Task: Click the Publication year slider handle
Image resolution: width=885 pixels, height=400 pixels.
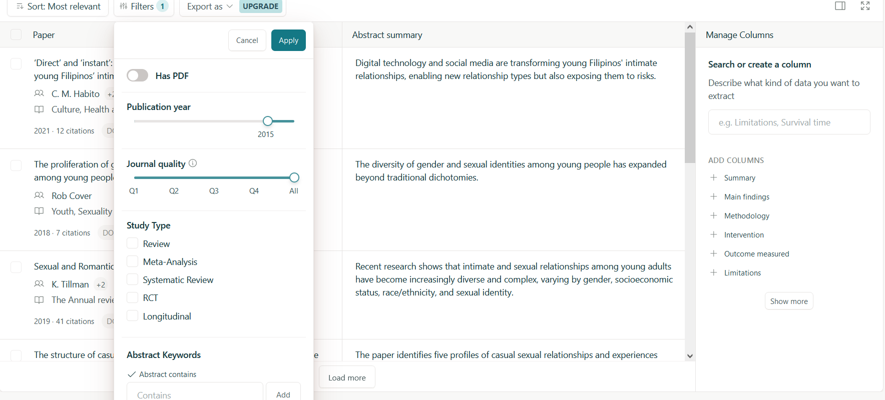Action: 268,121
